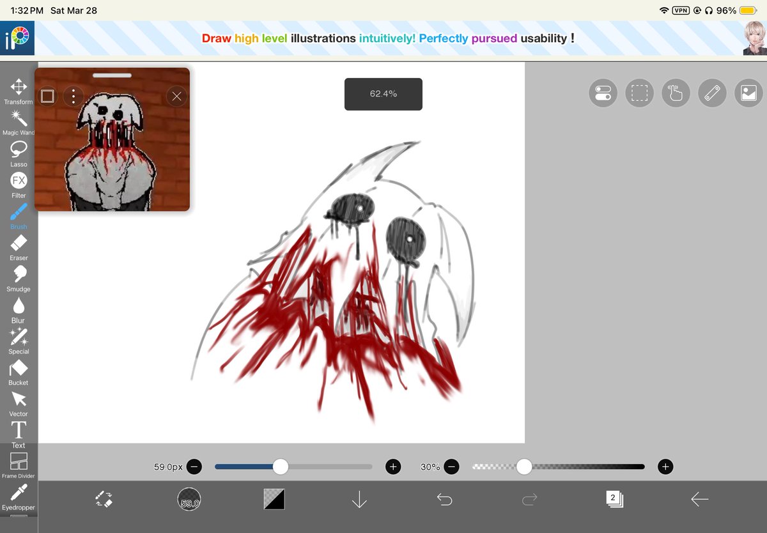Open the ibisPaint logo in banner
Image resolution: width=767 pixels, height=533 pixels.
(x=17, y=38)
